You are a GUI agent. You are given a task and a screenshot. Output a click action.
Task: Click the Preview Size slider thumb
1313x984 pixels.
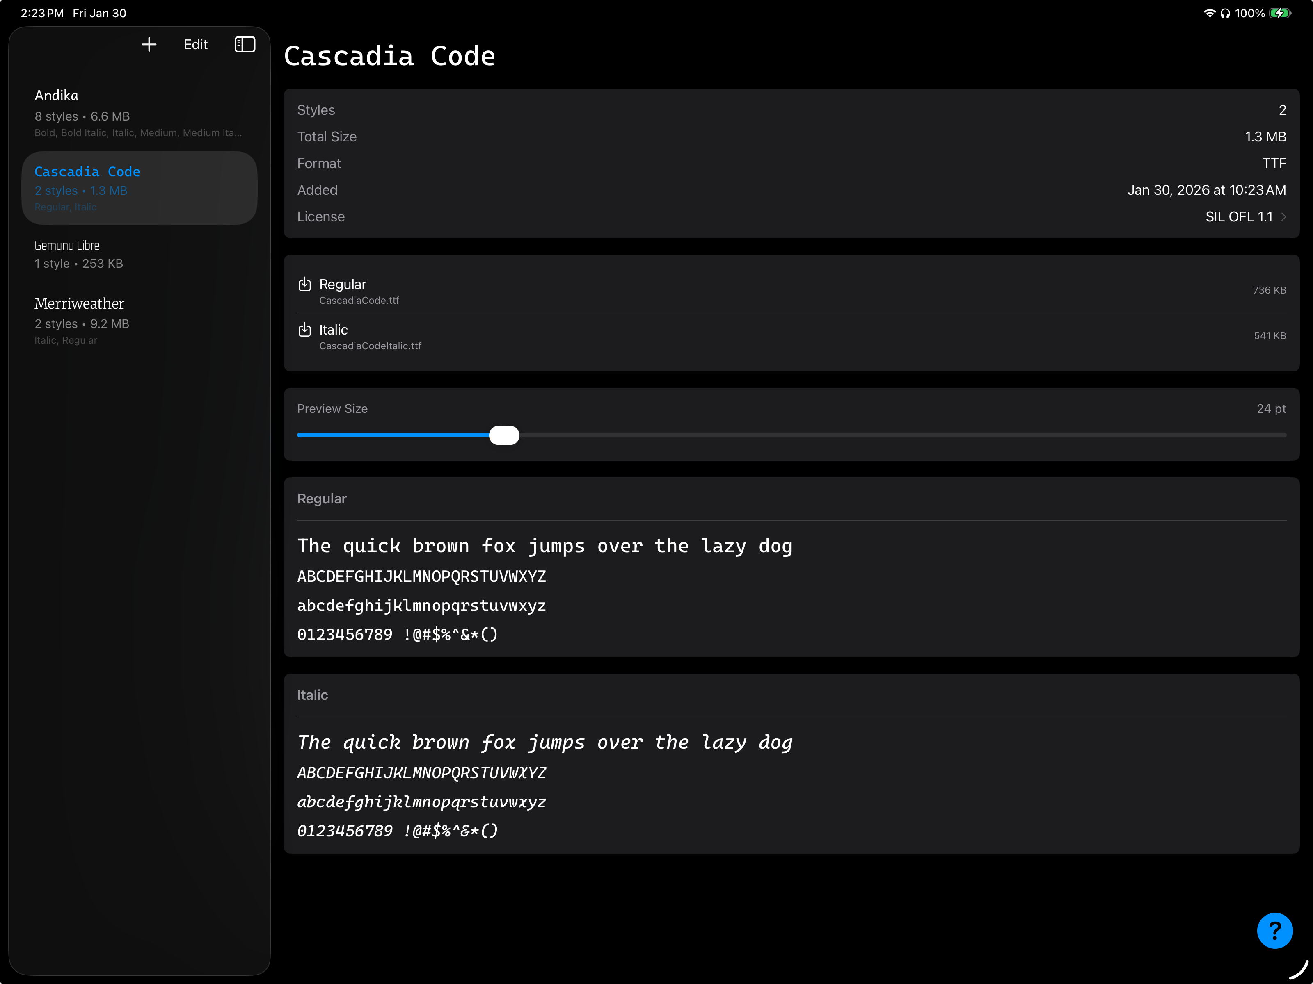[504, 435]
